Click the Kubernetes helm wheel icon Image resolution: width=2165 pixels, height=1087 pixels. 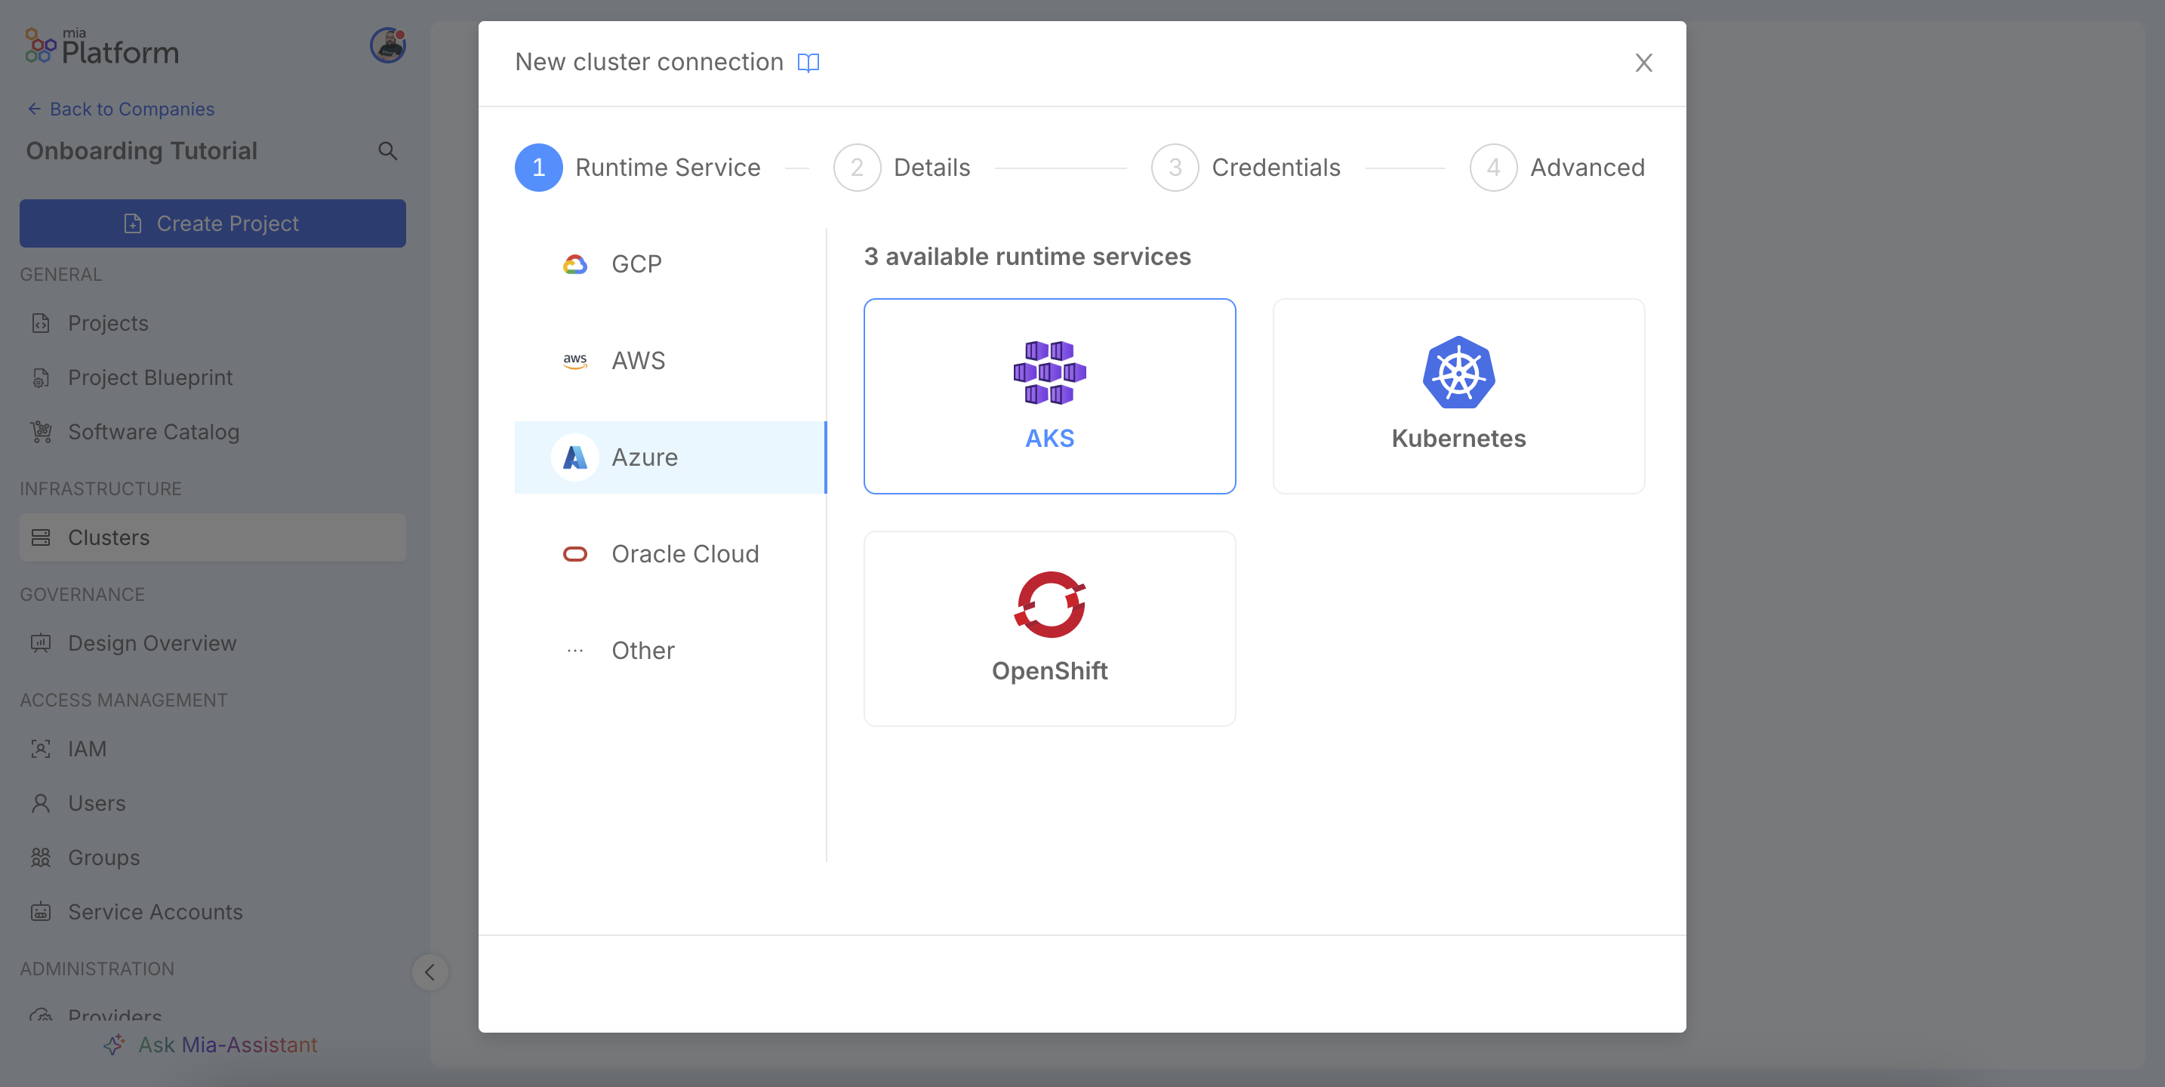[x=1458, y=372]
